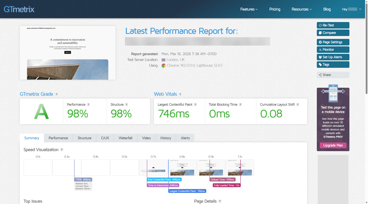The height and width of the screenshot is (204, 368).
Task: Expand the Features menu
Action: pyautogui.click(x=249, y=9)
